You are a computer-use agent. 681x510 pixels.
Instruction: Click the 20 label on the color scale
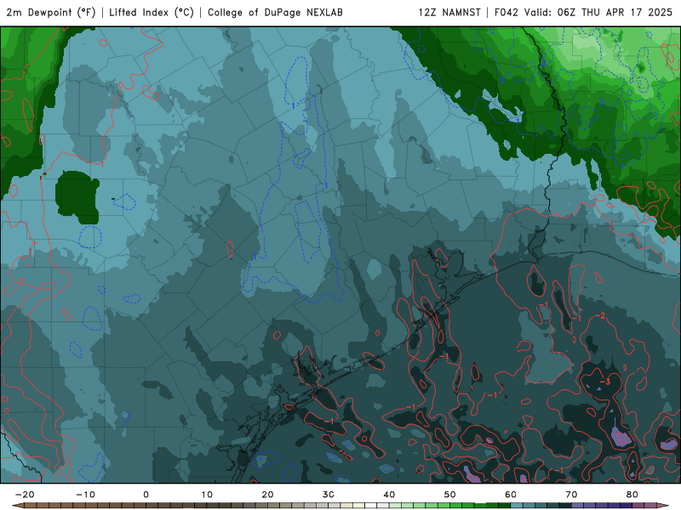pyautogui.click(x=267, y=495)
